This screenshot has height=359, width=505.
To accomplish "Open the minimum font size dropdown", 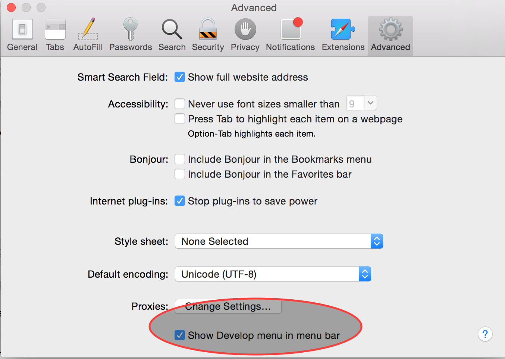I will click(x=370, y=103).
